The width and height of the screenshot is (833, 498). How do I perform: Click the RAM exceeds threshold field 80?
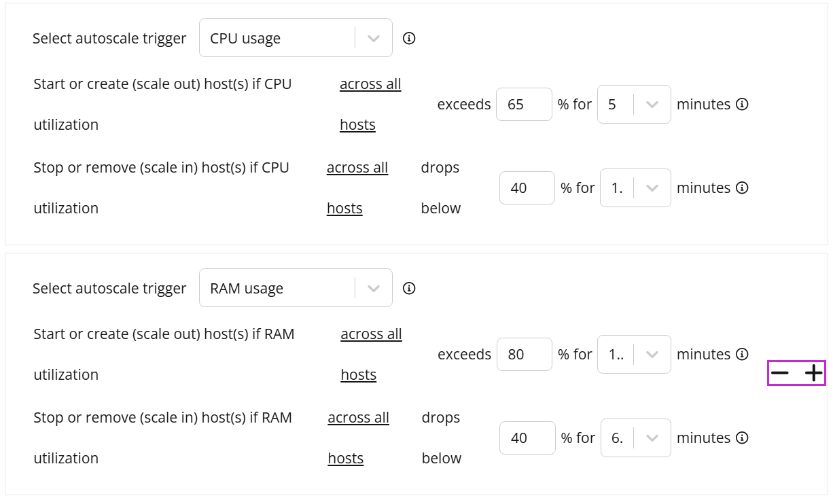[524, 354]
